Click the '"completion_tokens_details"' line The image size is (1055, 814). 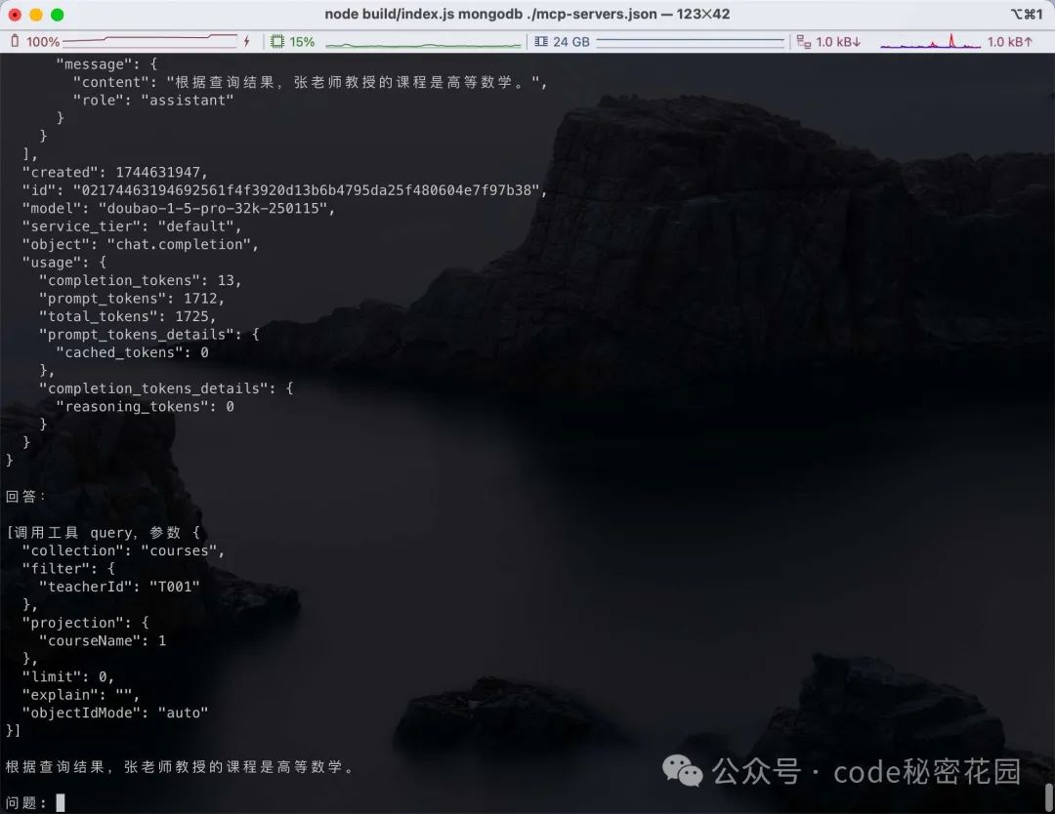[165, 388]
